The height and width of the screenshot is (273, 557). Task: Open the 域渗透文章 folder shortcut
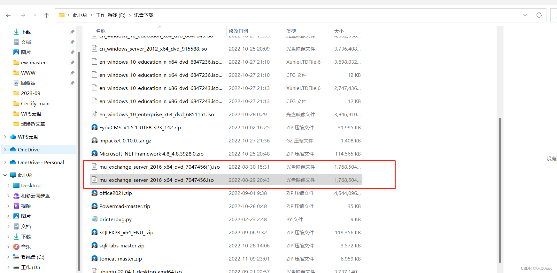[33, 124]
